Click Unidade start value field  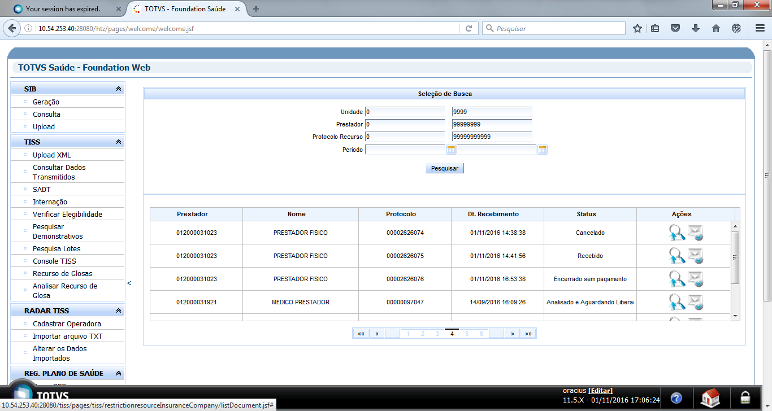tap(405, 112)
